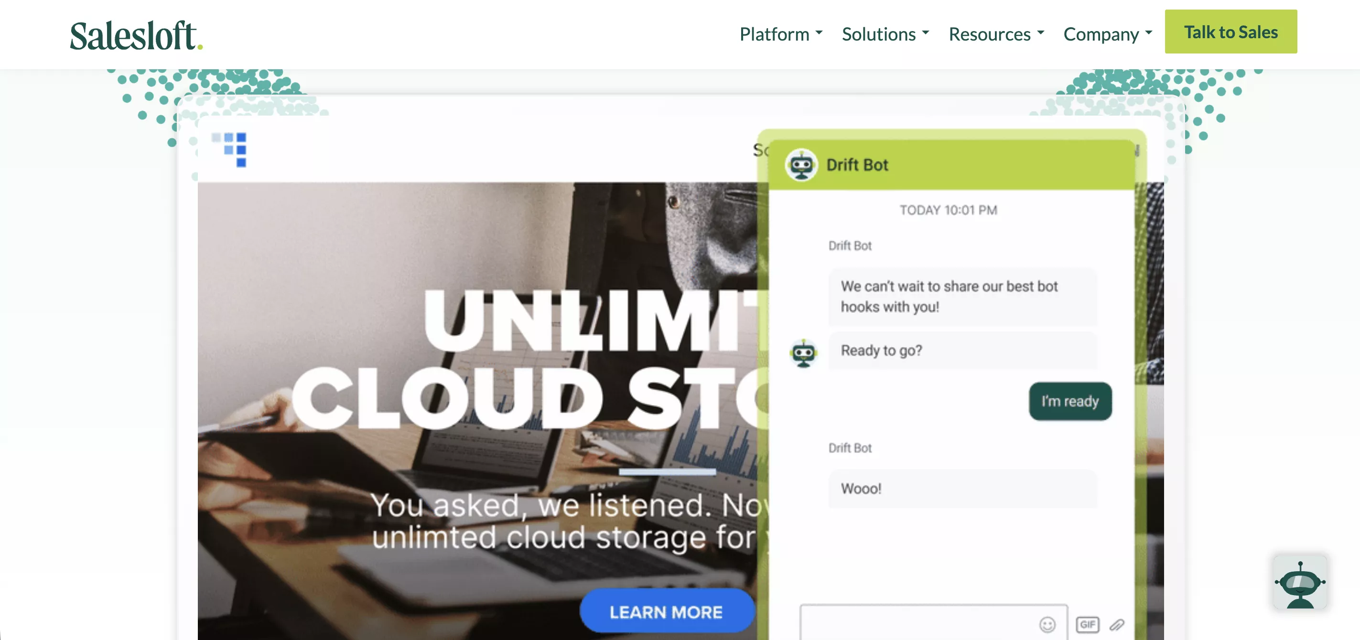Open the GIF picker icon
This screenshot has width=1360, height=640.
(x=1087, y=625)
